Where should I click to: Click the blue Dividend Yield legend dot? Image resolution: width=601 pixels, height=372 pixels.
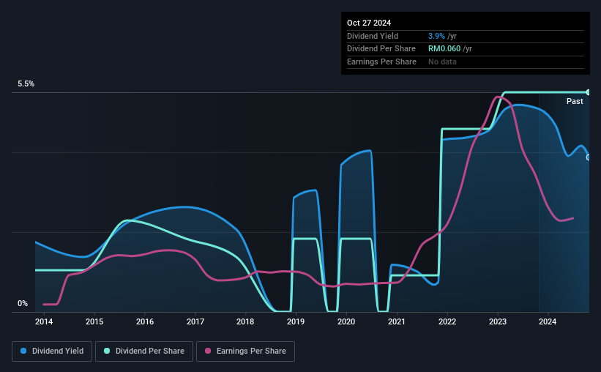23,351
